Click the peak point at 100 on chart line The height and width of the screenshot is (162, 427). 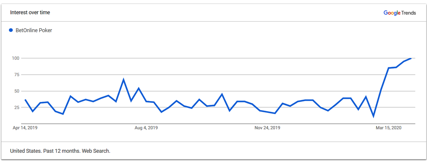411,58
